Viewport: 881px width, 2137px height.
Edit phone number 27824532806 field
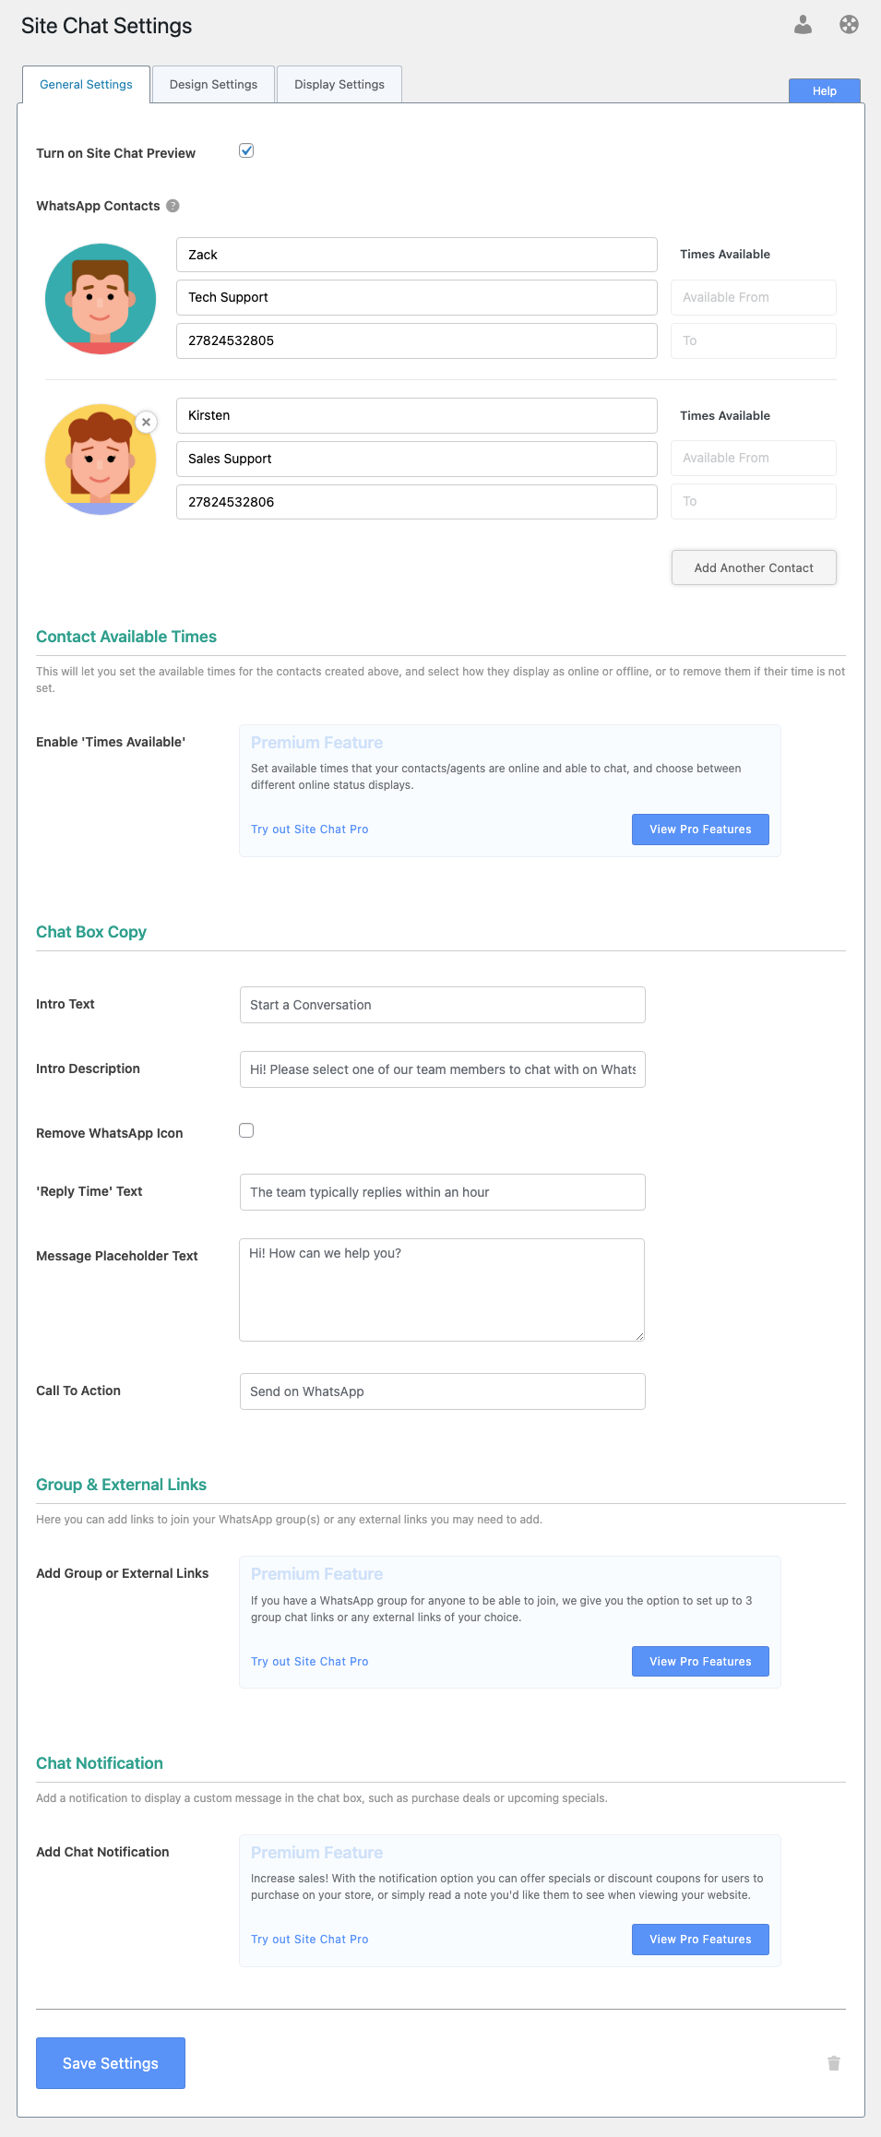(417, 502)
